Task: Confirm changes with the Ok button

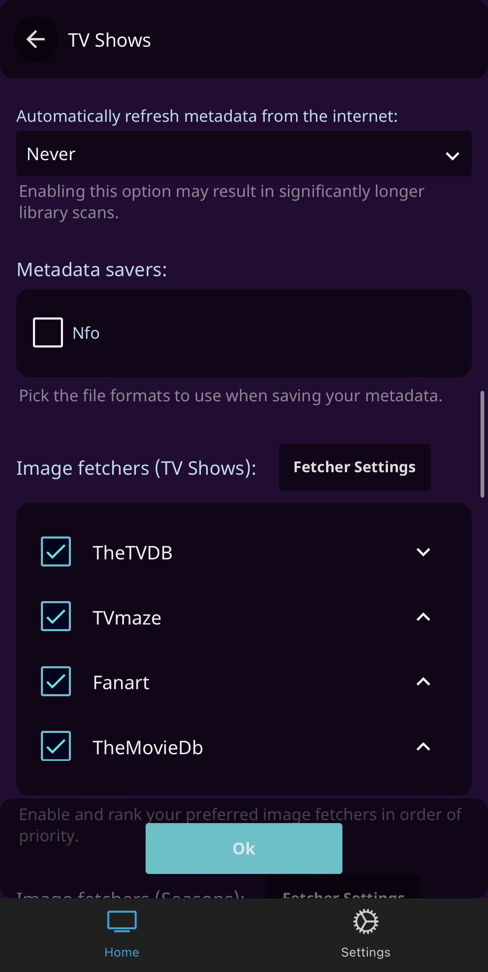Action: [x=244, y=848]
